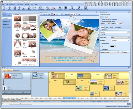Collapse the Background section
133x109 pixels.
click(101, 43)
